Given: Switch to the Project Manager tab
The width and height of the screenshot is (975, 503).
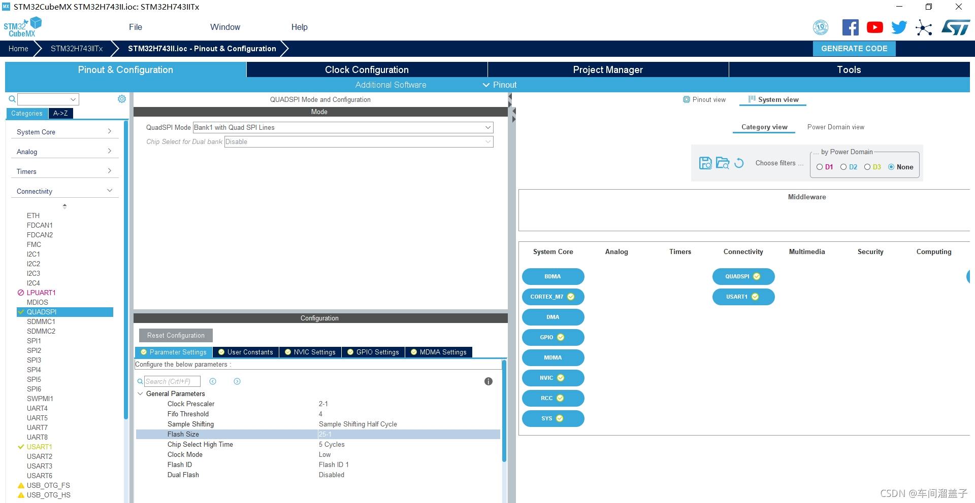Looking at the screenshot, I should 608,69.
